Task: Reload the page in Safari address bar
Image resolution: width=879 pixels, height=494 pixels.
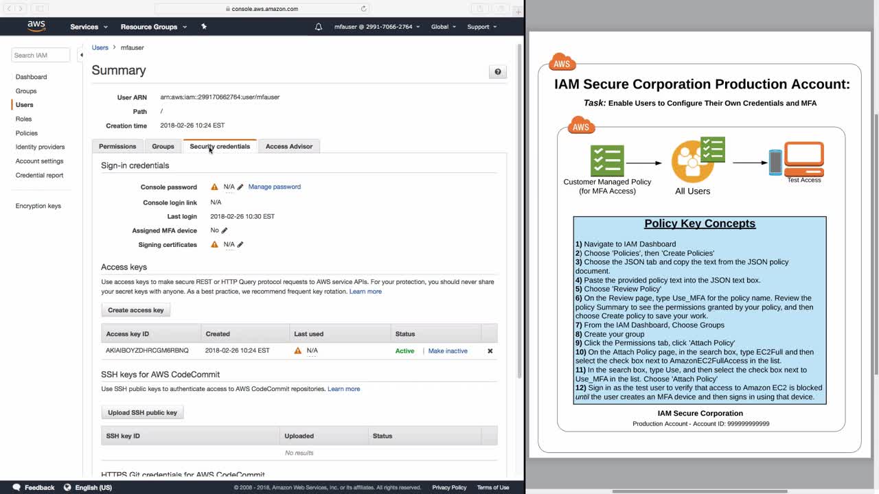Action: [363, 9]
